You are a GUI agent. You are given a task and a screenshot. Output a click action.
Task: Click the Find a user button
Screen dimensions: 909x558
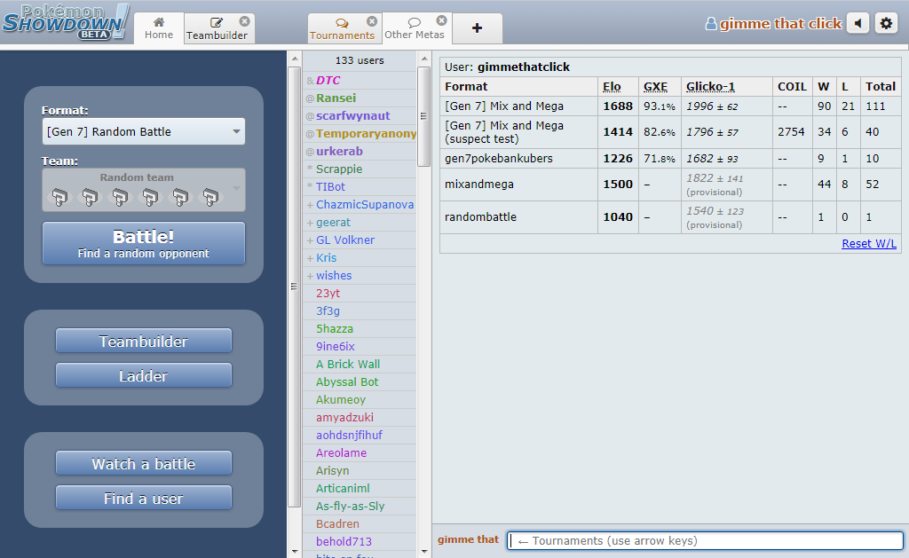coord(143,499)
